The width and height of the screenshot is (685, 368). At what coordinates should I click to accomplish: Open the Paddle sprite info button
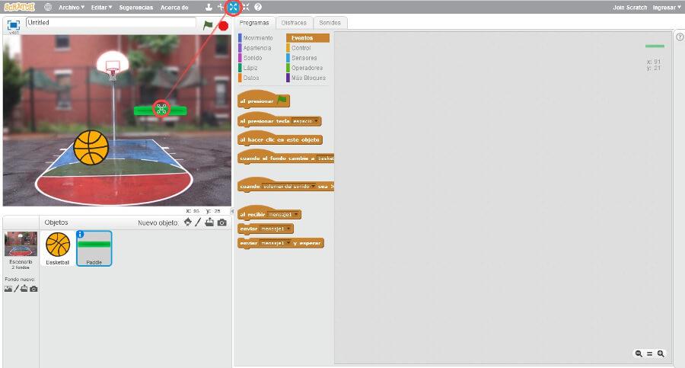(x=81, y=235)
